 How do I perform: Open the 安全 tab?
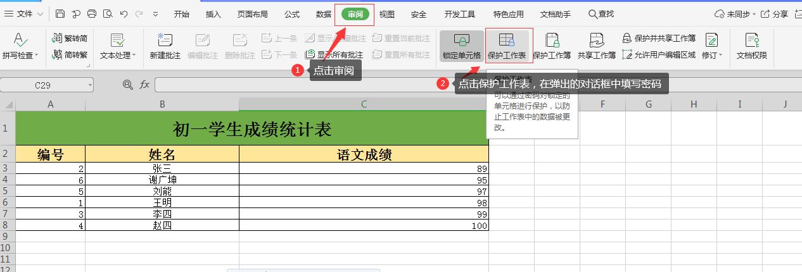tap(419, 14)
